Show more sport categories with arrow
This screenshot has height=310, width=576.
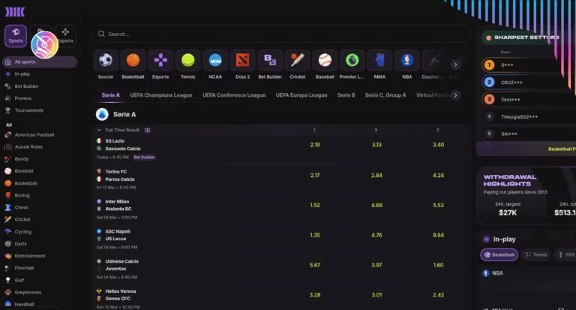[455, 65]
